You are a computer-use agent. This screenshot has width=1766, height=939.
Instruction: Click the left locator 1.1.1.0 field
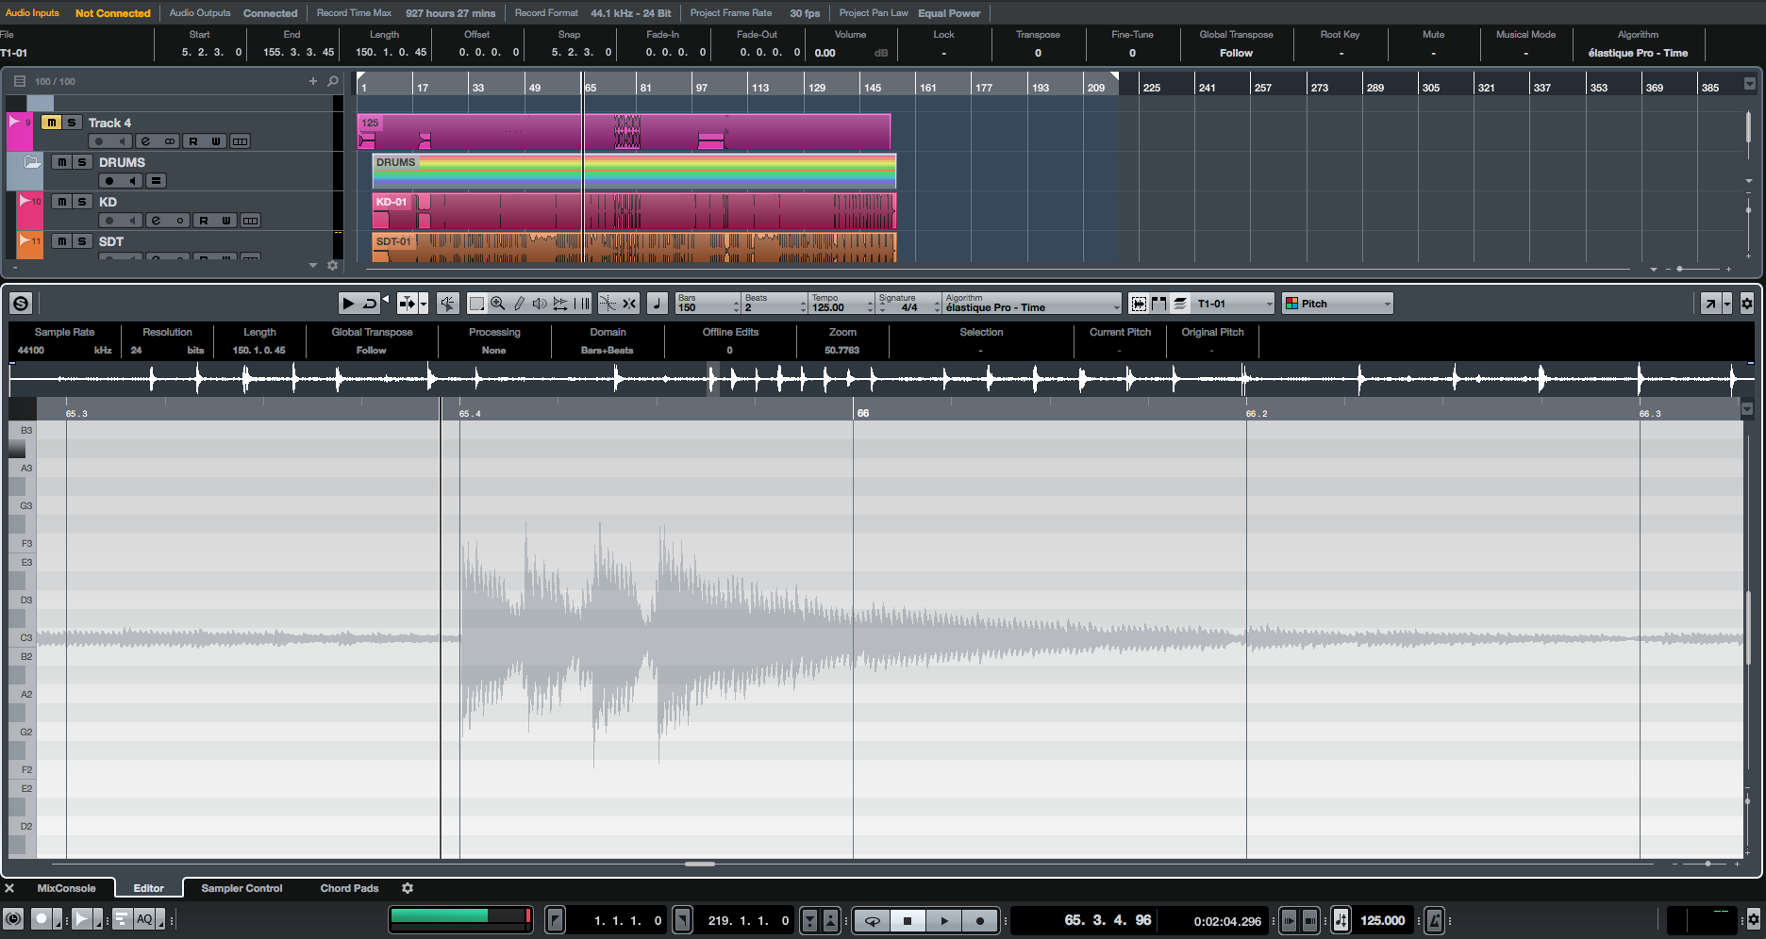pos(627,921)
